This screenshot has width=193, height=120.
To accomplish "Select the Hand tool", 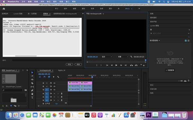I will click(32, 94).
